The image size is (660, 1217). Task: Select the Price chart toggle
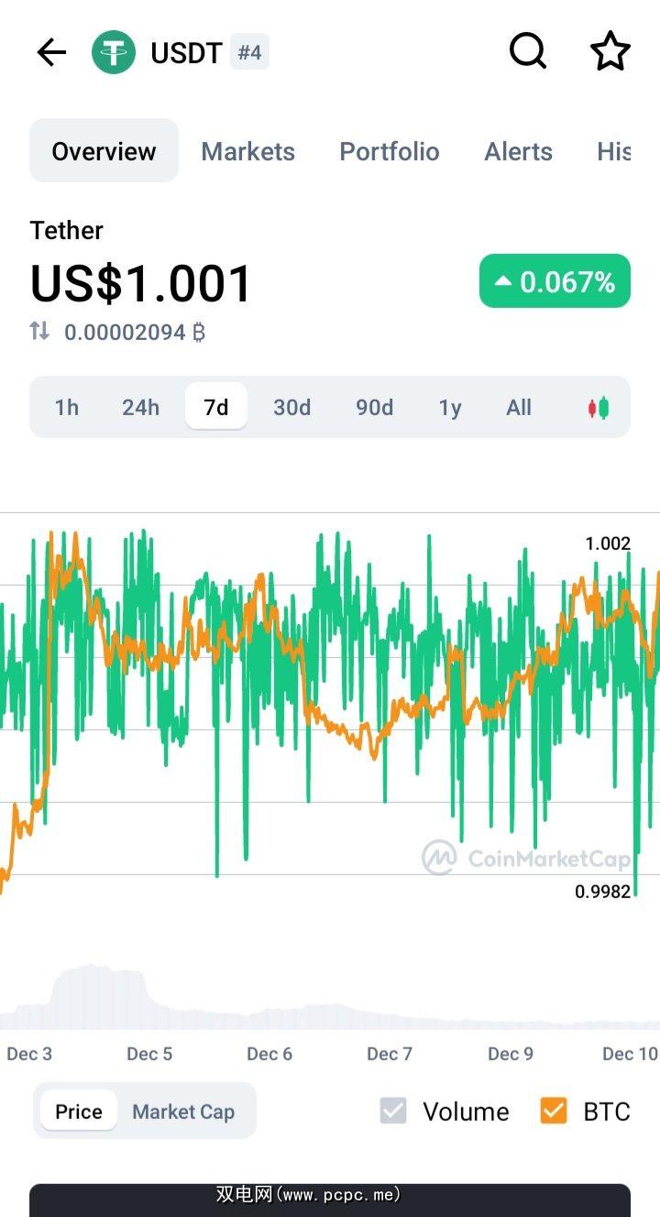(79, 1112)
